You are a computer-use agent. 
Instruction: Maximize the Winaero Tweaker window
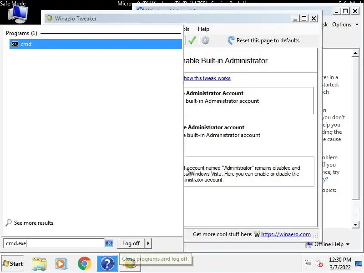click(x=304, y=18)
